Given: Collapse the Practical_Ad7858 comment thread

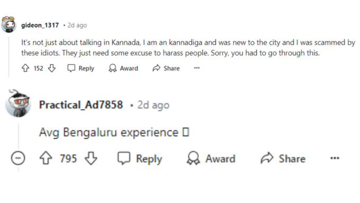Looking at the screenshot, I should click(x=18, y=158).
